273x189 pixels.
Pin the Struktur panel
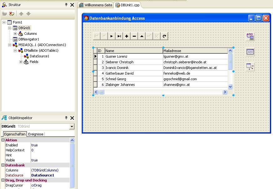66,5
